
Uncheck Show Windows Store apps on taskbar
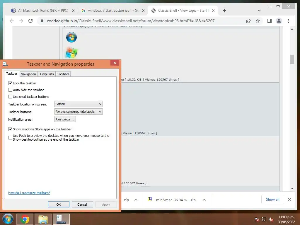(x=10, y=129)
